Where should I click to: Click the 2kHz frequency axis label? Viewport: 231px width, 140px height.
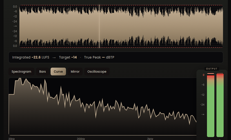(x=150, y=139)
